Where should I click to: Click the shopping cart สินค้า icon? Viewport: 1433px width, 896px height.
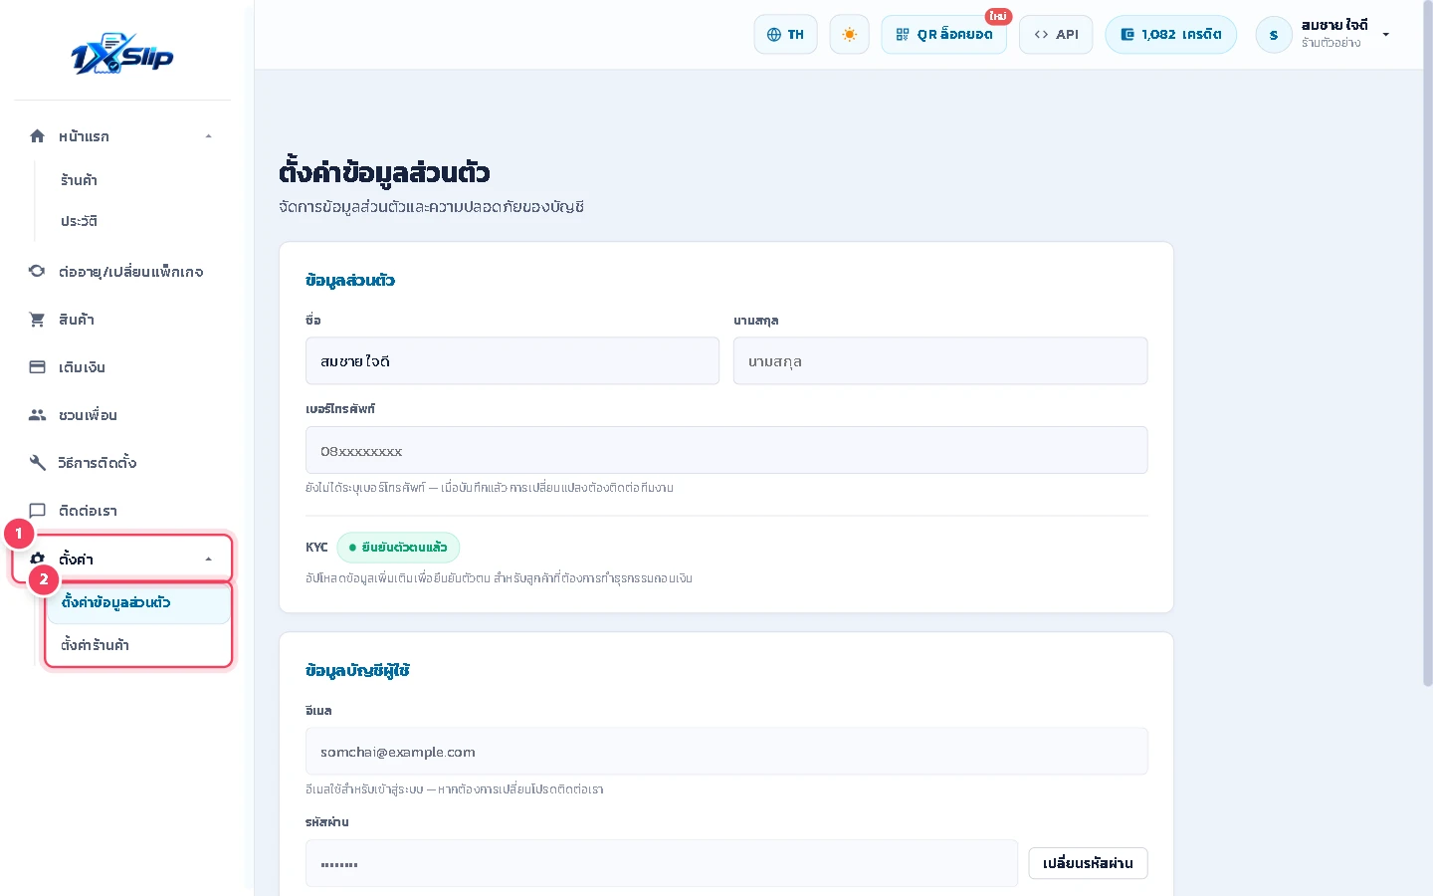pyautogui.click(x=37, y=319)
